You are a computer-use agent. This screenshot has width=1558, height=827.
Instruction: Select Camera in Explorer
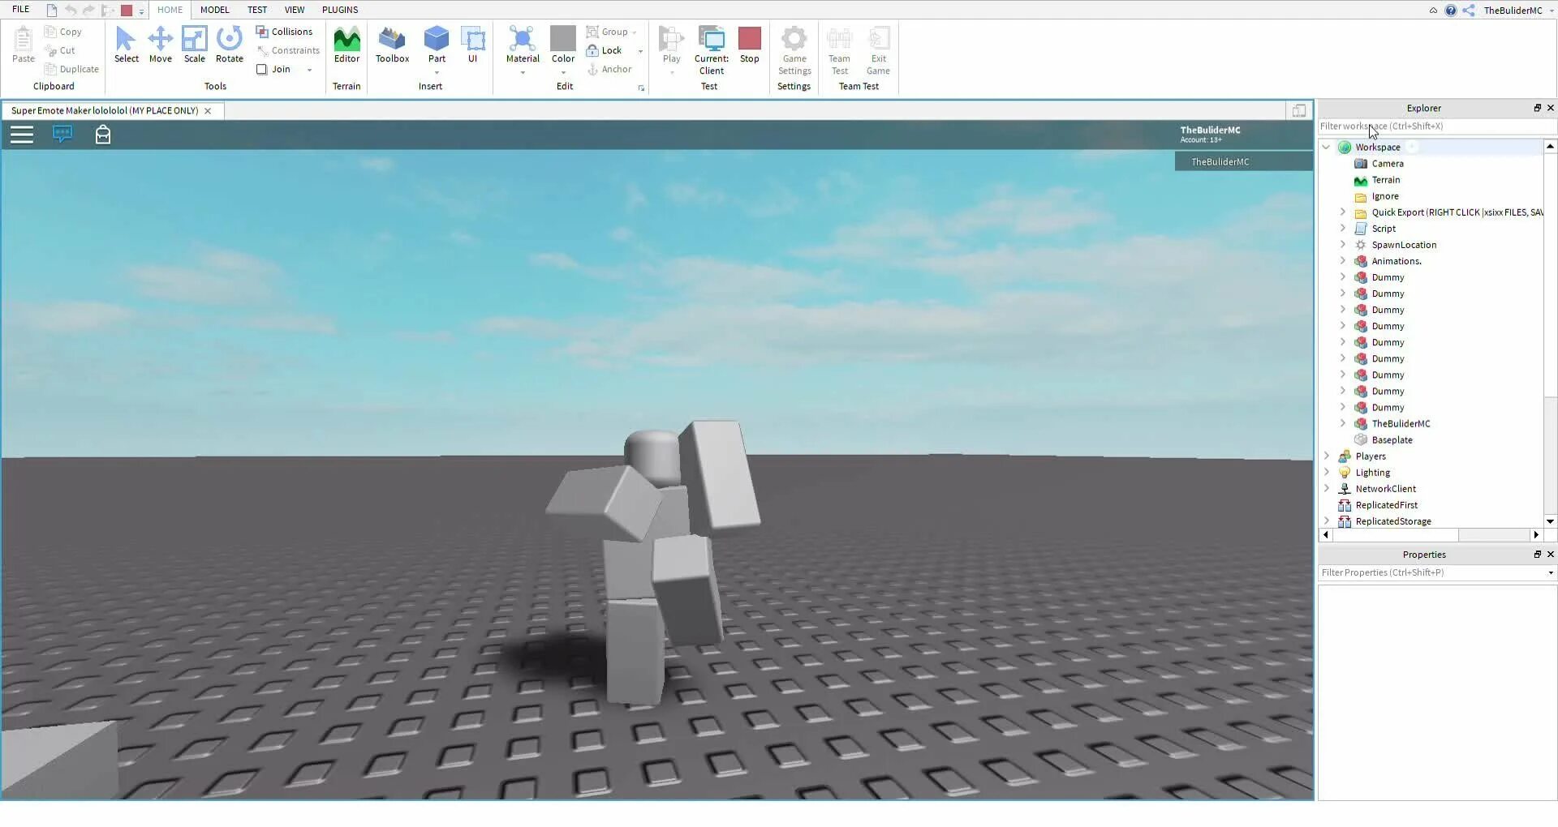(1387, 163)
